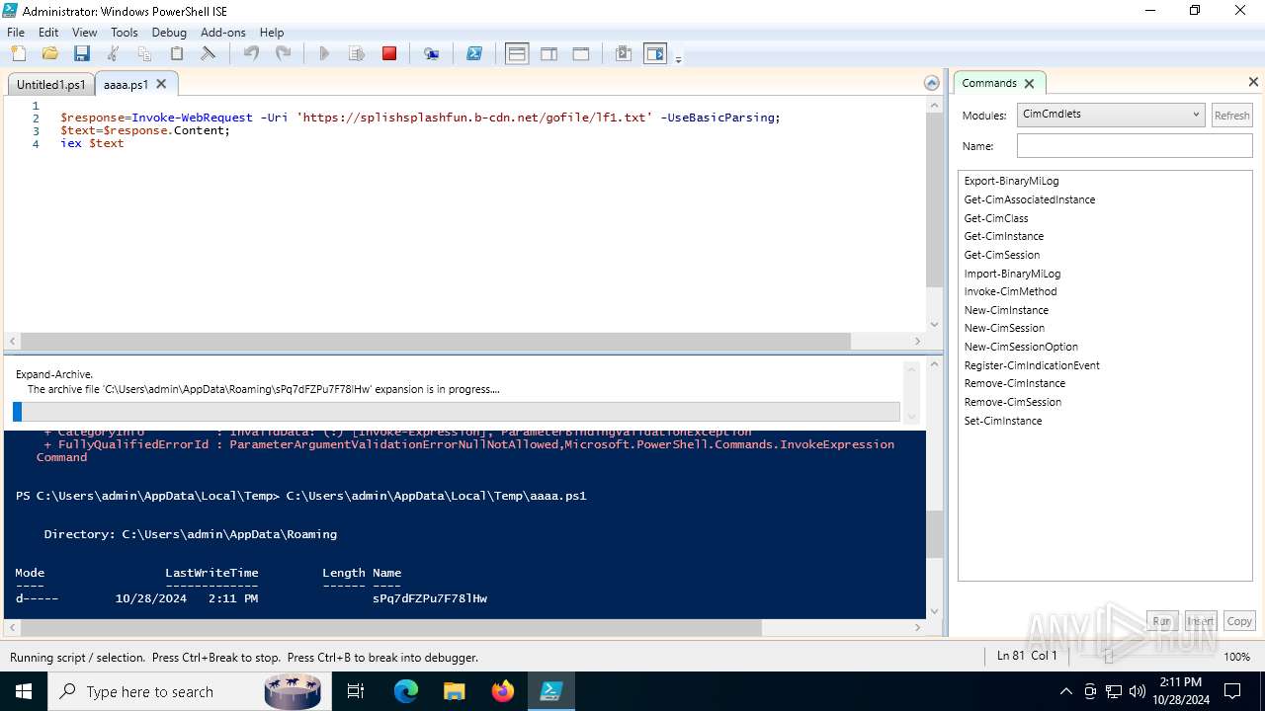The width and height of the screenshot is (1265, 711).
Task: Click the Clear console pane icon
Action: point(209,54)
